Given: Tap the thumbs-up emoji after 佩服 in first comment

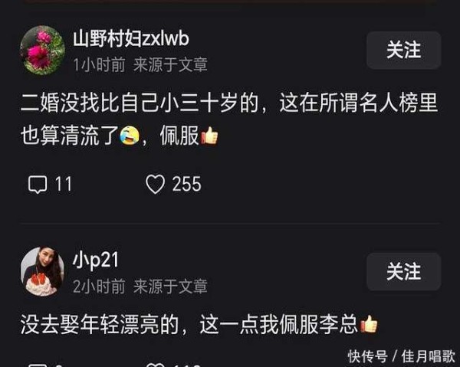Looking at the screenshot, I should [209, 136].
